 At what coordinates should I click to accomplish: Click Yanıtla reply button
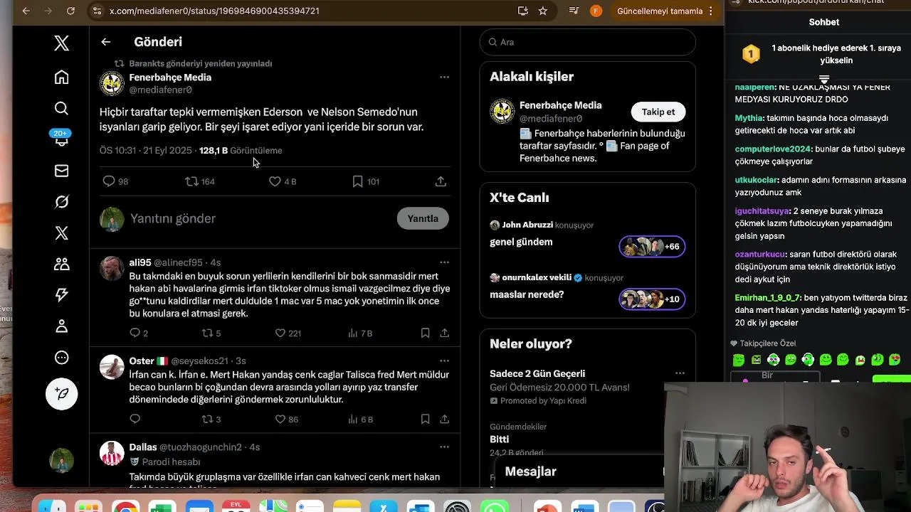pyautogui.click(x=423, y=218)
